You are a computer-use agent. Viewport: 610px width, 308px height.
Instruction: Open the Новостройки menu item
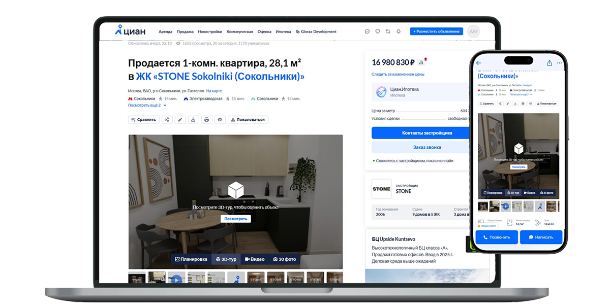pyautogui.click(x=210, y=31)
